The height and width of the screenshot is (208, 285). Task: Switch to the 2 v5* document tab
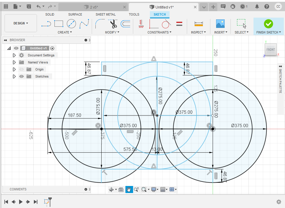pos(93,7)
